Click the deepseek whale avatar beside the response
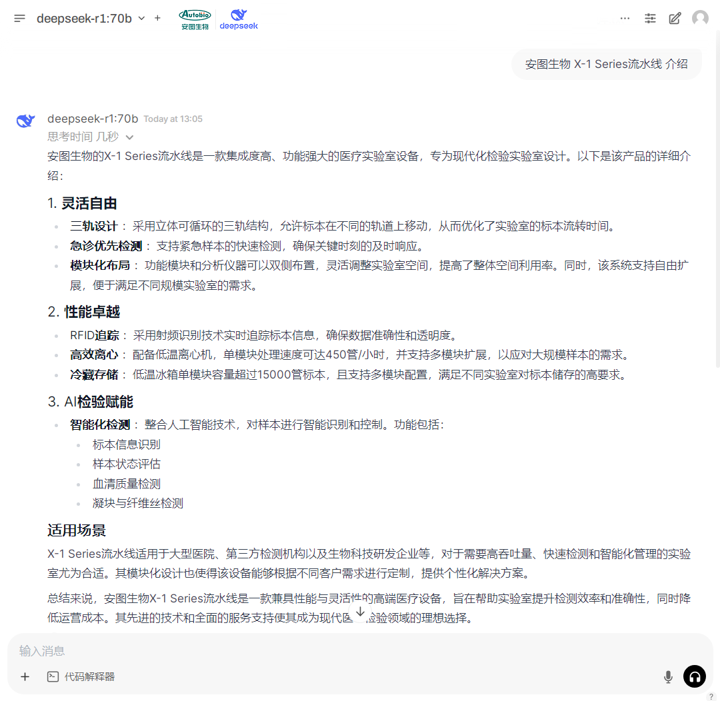Image resolution: width=720 pixels, height=701 pixels. pos(26,121)
